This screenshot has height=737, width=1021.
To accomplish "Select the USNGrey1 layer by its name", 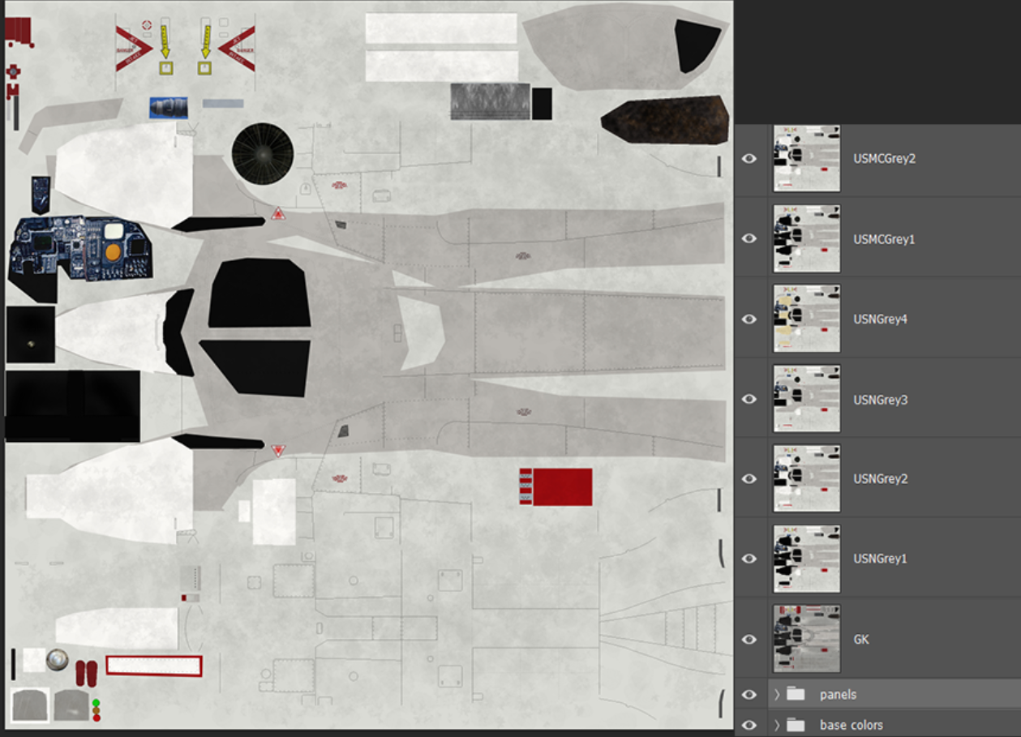I will tap(880, 559).
